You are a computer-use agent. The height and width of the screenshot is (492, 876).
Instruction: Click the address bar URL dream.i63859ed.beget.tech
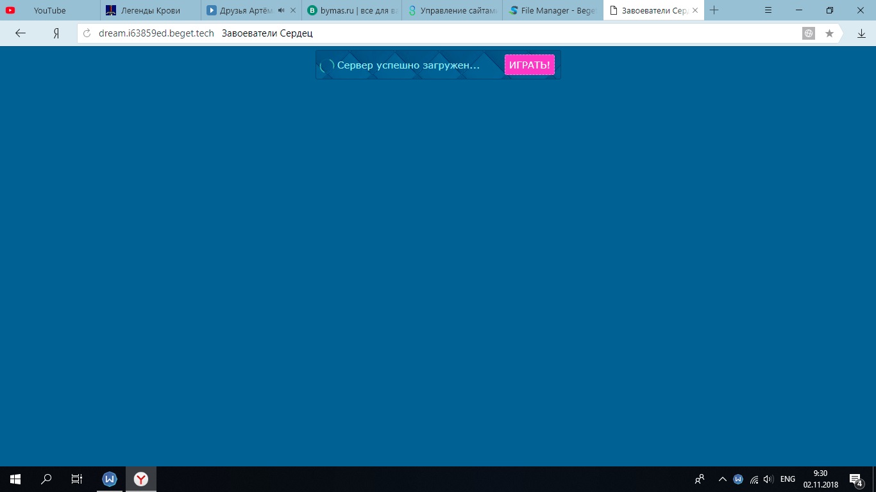click(156, 33)
